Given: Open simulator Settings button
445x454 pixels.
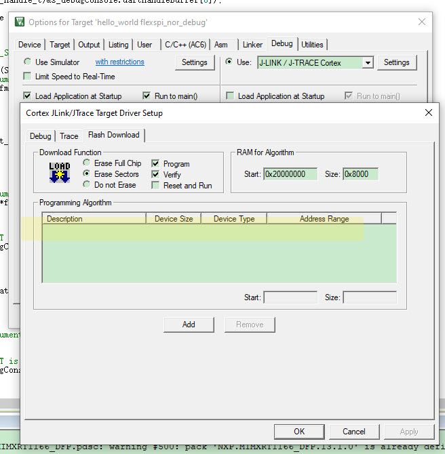Looking at the screenshot, I should pyautogui.click(x=195, y=62).
